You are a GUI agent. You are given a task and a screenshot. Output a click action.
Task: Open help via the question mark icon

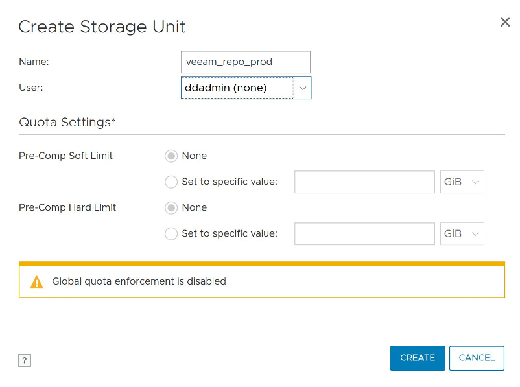coord(25,360)
